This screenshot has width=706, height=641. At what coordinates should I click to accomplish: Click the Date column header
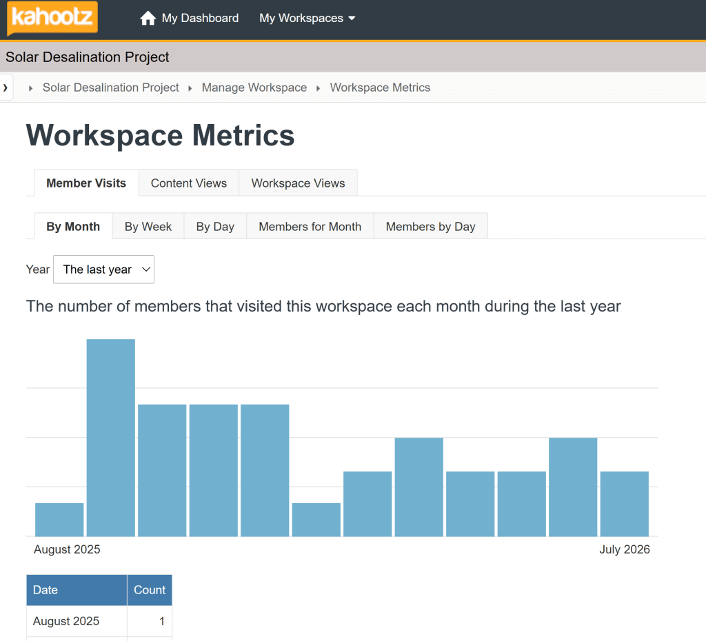77,590
